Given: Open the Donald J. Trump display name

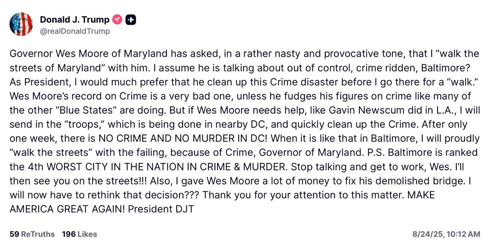Looking at the screenshot, I should pos(75,20).
